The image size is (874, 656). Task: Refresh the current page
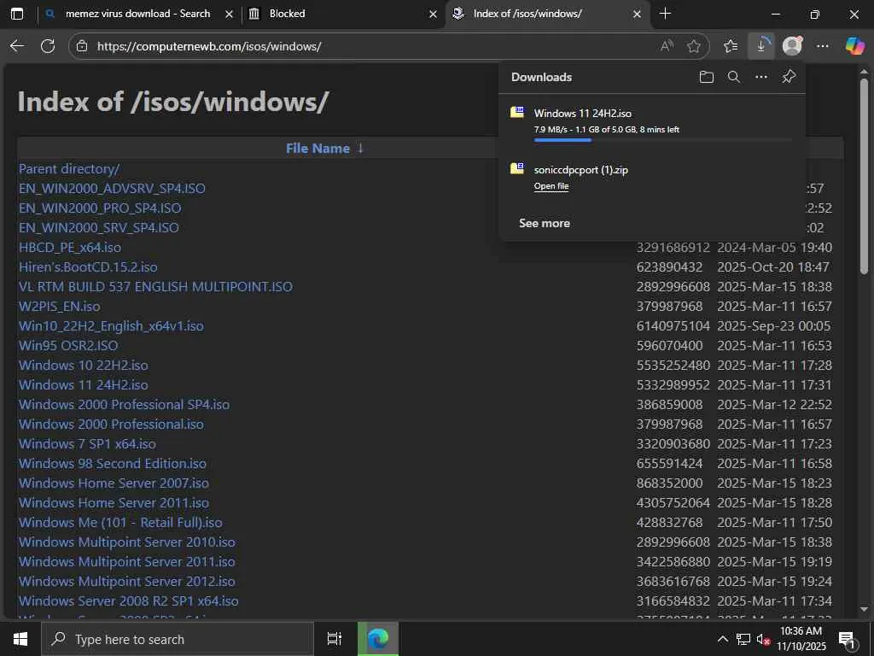click(48, 46)
